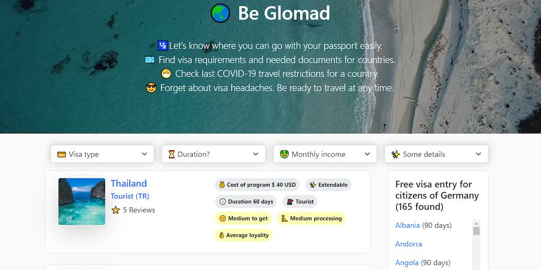Click the passport icon in the first tagline
The height and width of the screenshot is (270, 541).
coord(162,46)
